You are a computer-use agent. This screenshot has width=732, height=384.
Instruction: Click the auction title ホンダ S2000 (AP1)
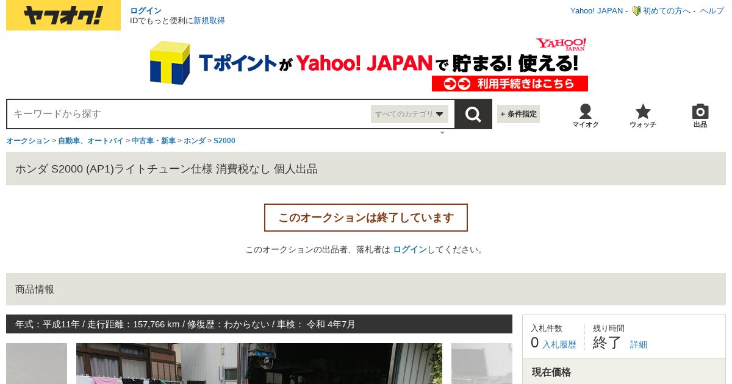[167, 169]
